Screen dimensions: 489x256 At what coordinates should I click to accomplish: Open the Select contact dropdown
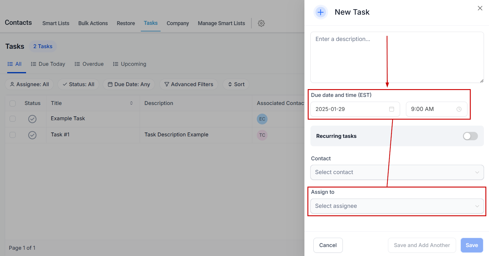click(x=397, y=172)
